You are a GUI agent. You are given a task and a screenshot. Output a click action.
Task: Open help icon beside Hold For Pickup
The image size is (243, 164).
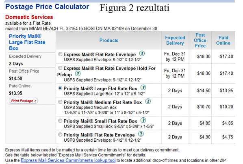coord(78,74)
